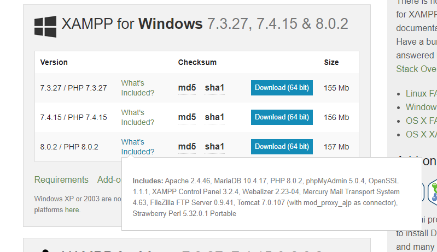This screenshot has width=437, height=252.
Task: Click the Size column header
Action: [x=331, y=62]
